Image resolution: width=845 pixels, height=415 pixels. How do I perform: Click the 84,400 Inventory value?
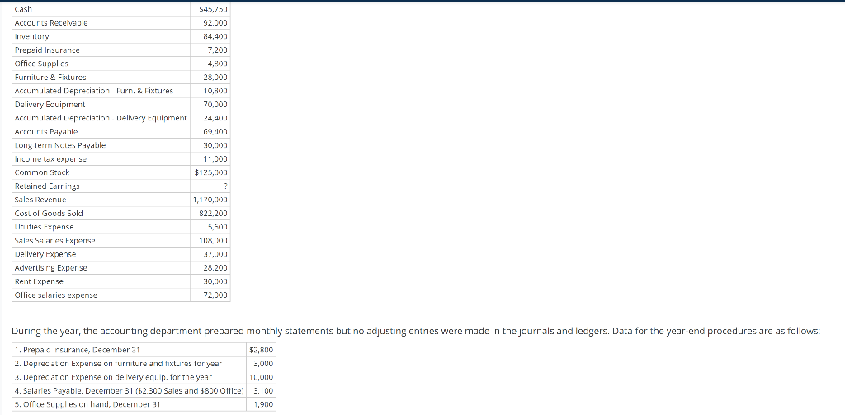pos(215,36)
